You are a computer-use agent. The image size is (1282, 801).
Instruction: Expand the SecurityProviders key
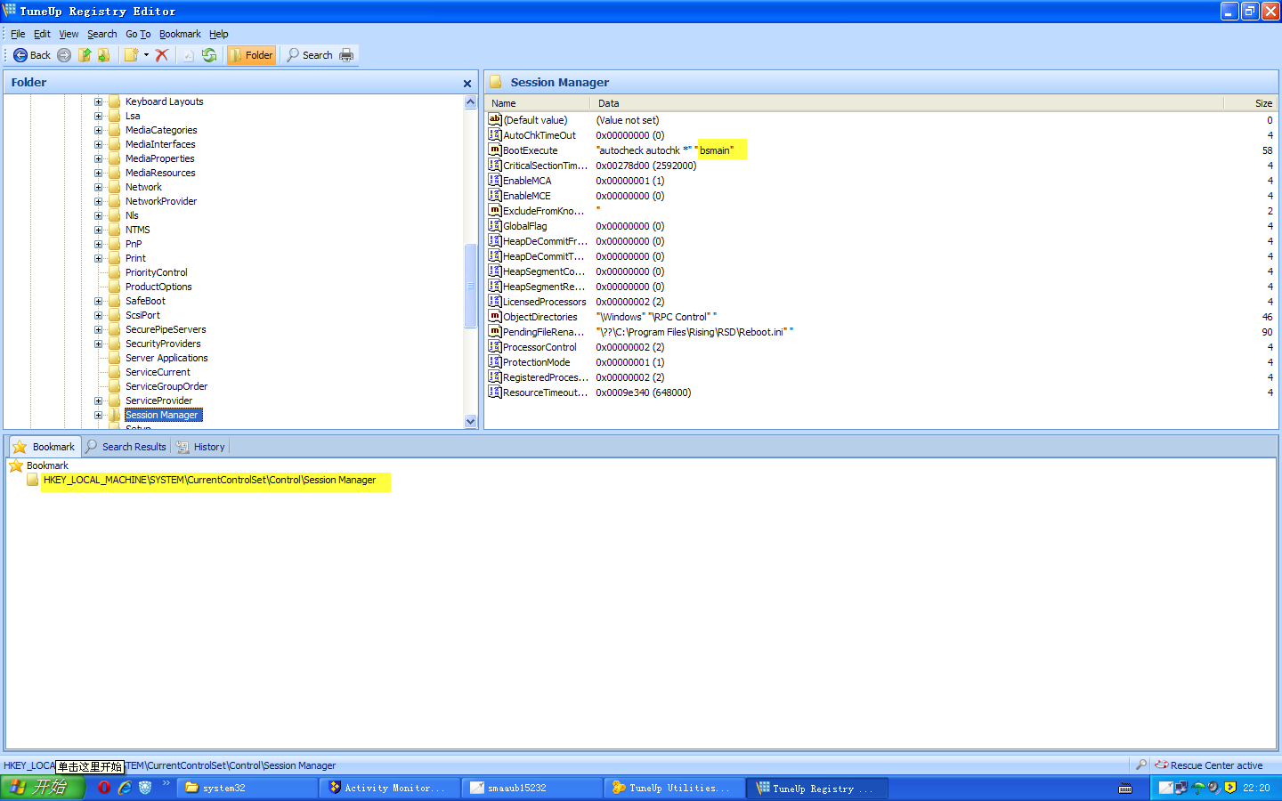[99, 344]
